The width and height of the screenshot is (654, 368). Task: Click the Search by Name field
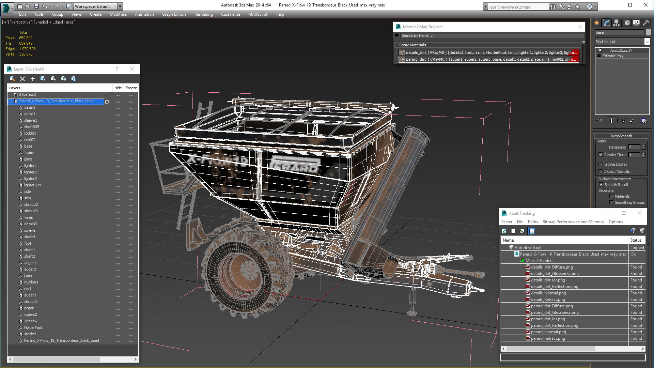pos(492,35)
